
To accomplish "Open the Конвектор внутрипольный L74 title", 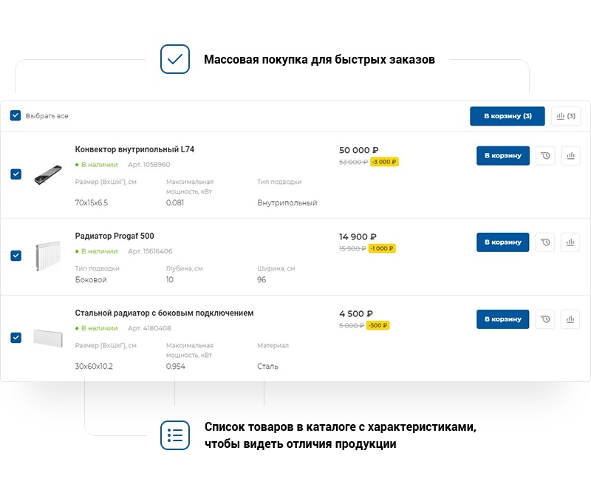I will (134, 149).
